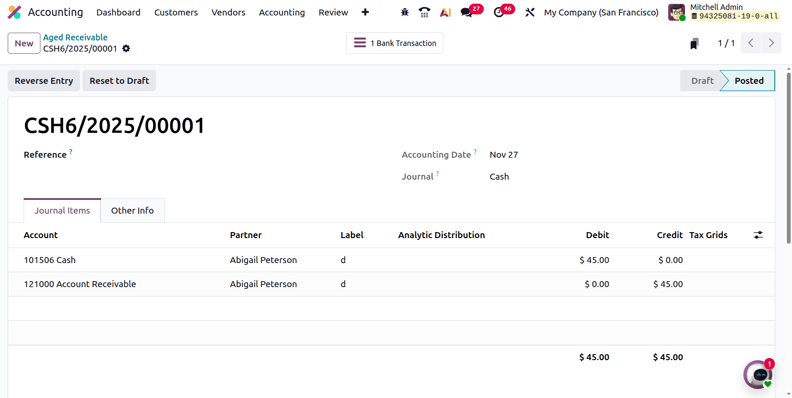
Task: Open column settings adjust icon in table
Action: click(x=758, y=235)
